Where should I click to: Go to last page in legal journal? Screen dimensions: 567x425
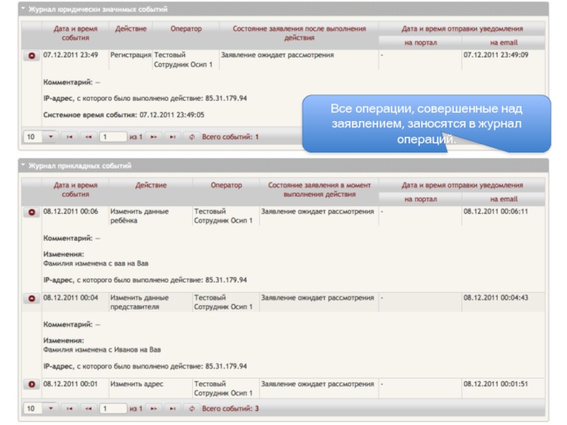tap(172, 137)
